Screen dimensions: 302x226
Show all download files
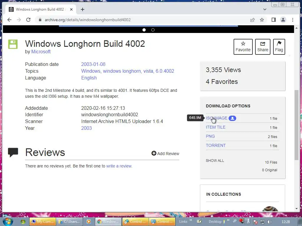215,160
